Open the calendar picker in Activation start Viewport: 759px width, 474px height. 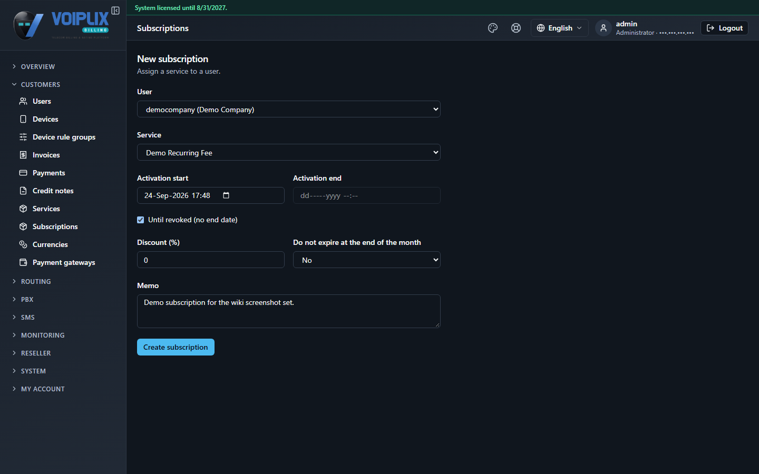pyautogui.click(x=226, y=195)
